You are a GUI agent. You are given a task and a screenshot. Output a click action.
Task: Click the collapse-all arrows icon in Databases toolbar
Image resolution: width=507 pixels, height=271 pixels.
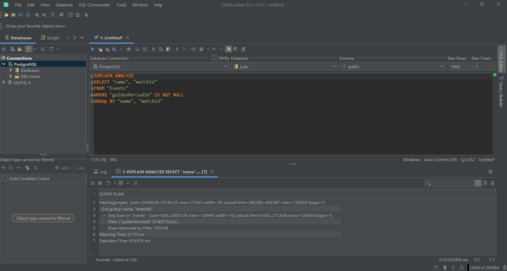43,49
